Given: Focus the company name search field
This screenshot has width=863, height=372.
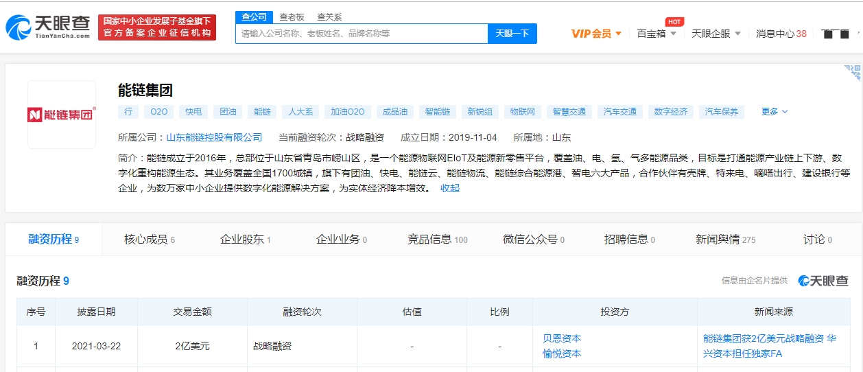Looking at the screenshot, I should [362, 33].
